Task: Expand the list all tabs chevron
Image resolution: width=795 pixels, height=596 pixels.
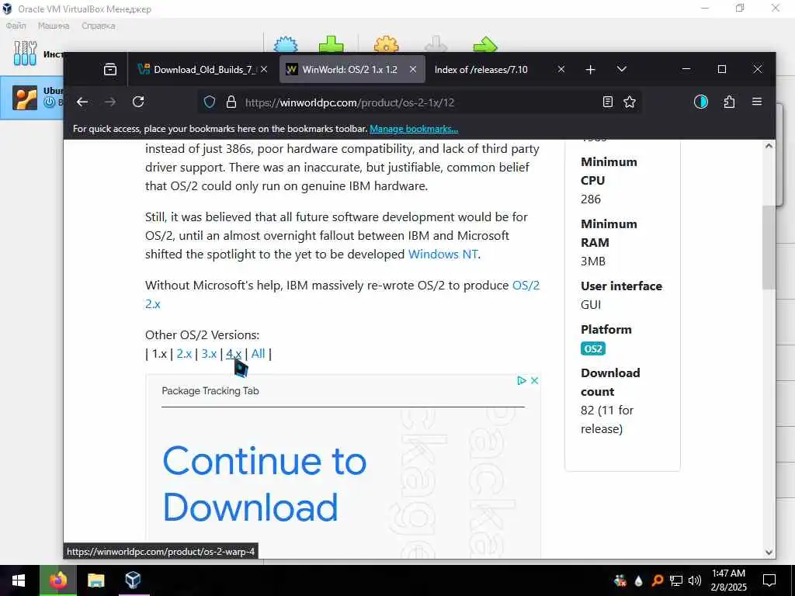Action: 622,69
